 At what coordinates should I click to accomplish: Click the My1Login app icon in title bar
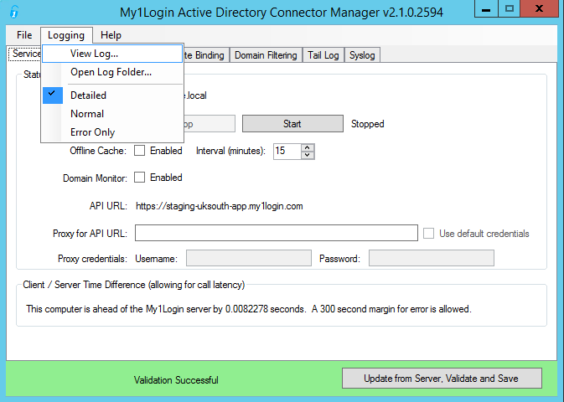(13, 12)
